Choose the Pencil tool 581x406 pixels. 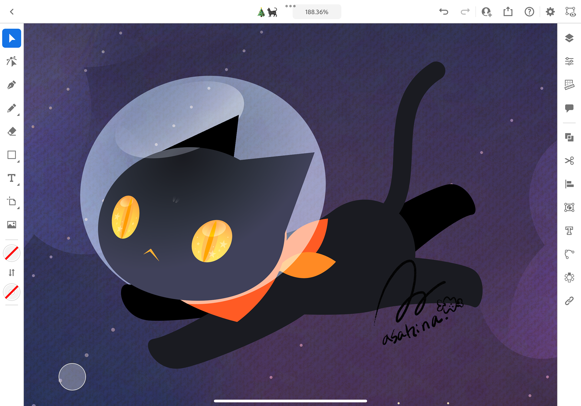pyautogui.click(x=11, y=108)
